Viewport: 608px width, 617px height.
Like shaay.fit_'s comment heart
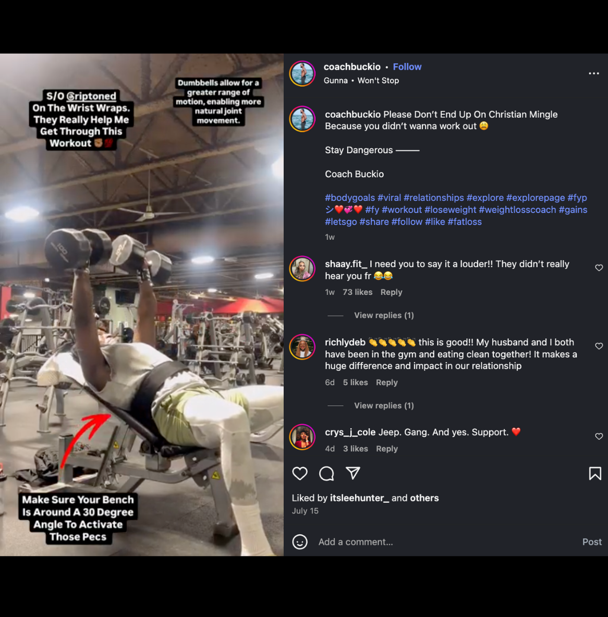click(x=599, y=268)
